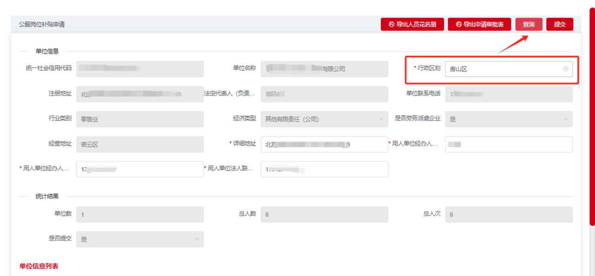Select the 用人单位经办人 field right of 详细地址

tap(509, 144)
